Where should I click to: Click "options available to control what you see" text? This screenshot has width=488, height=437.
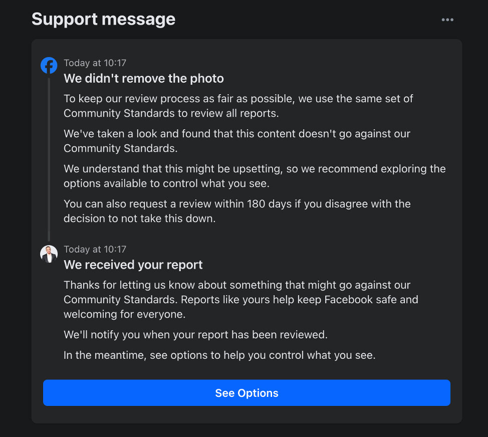point(166,183)
